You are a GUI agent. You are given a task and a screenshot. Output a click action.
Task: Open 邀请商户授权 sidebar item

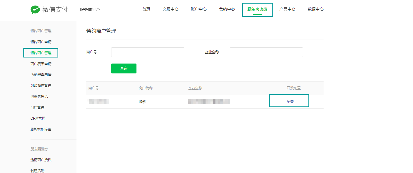[x=41, y=160]
